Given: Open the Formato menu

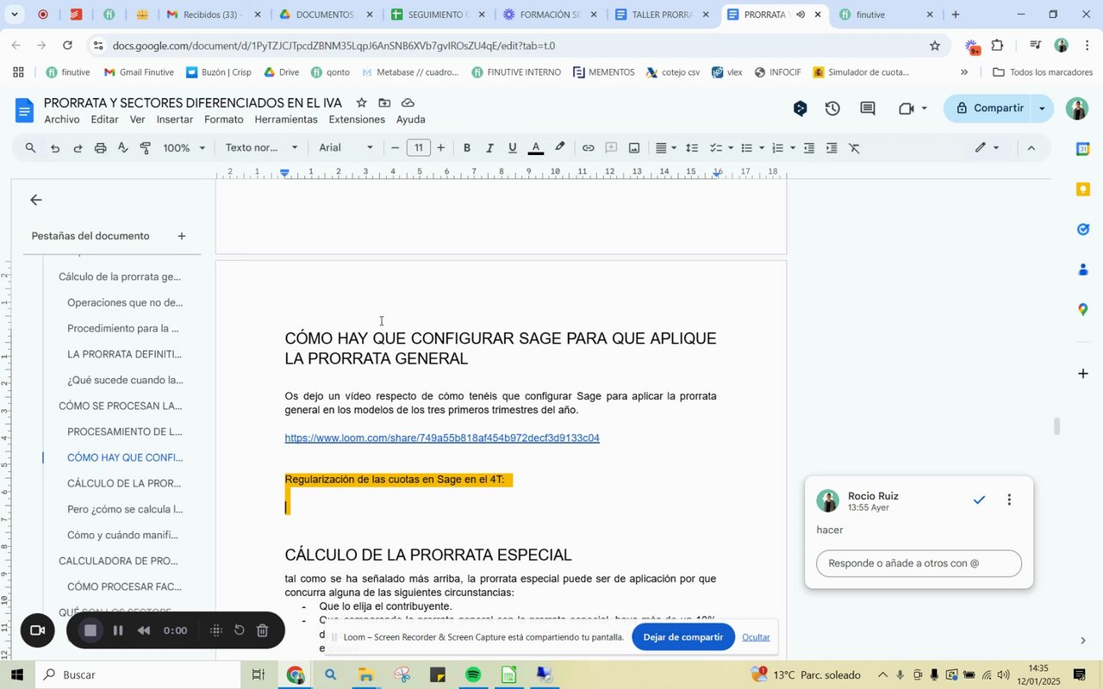Looking at the screenshot, I should [224, 120].
